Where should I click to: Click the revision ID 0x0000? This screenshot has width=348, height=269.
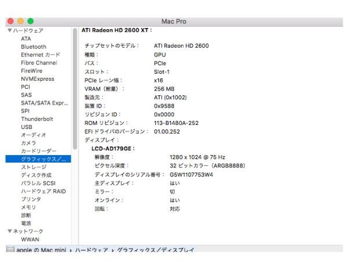pos(164,114)
